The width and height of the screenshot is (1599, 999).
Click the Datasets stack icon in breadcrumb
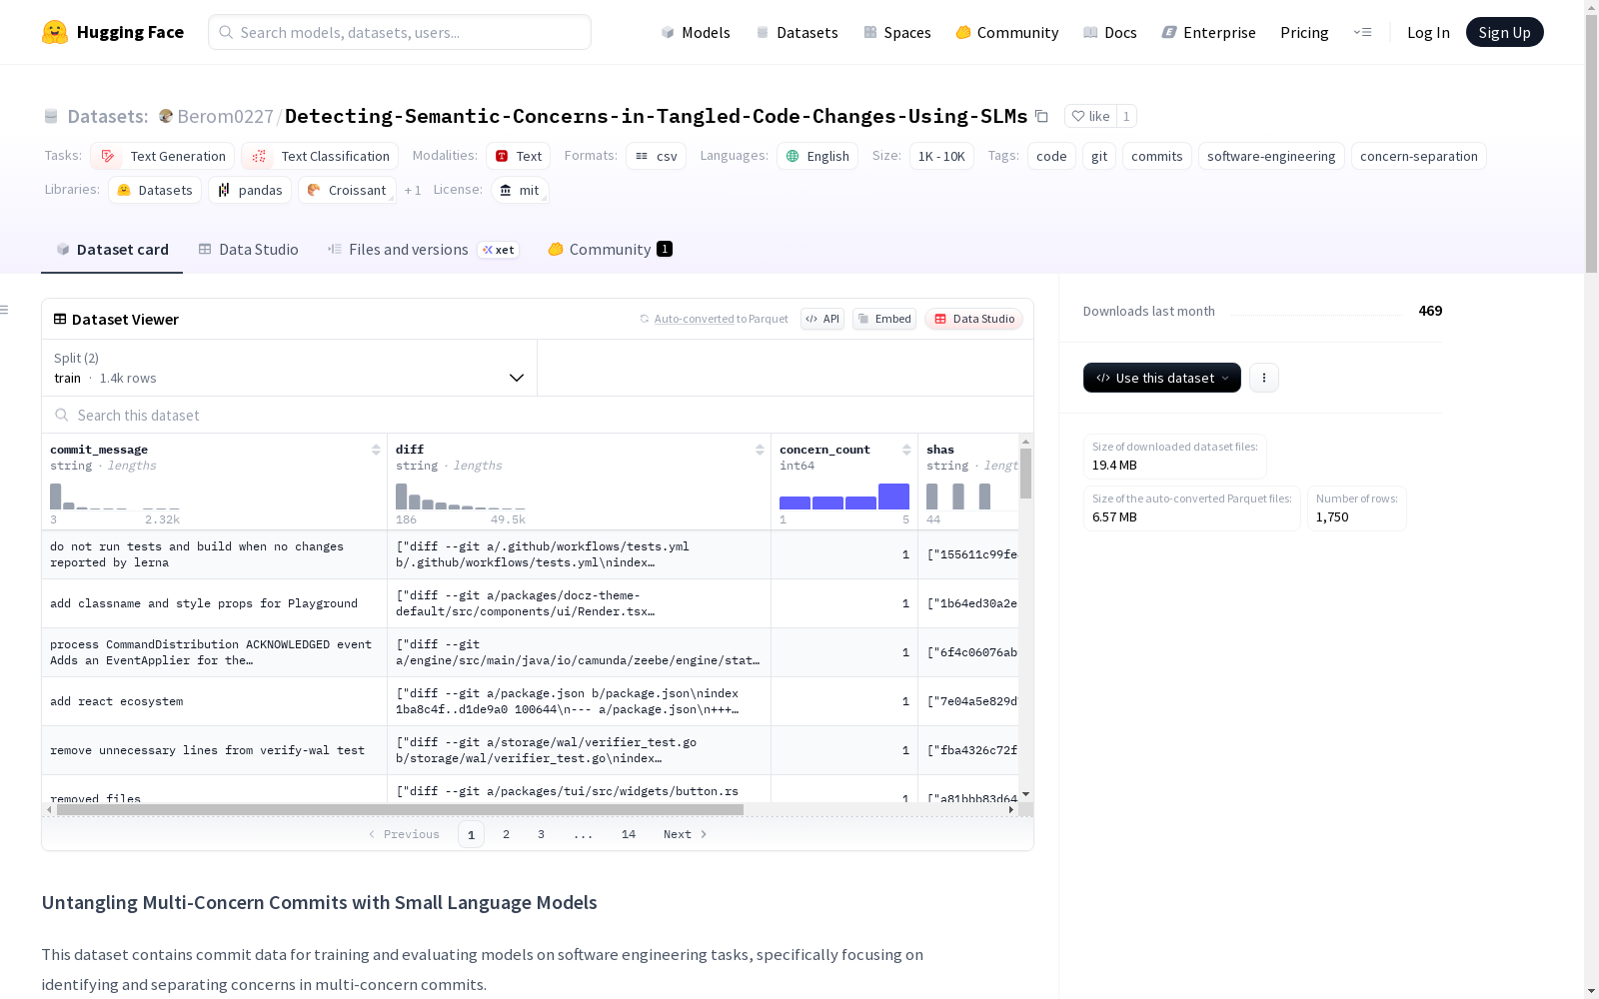(x=51, y=116)
